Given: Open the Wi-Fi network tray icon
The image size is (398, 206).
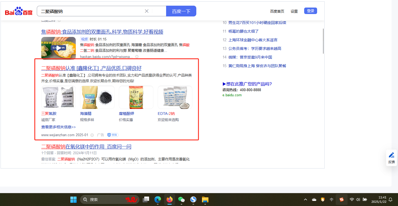Looking at the screenshot, I should (352, 200).
